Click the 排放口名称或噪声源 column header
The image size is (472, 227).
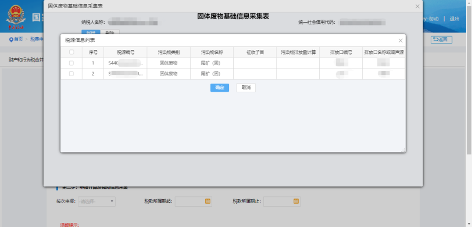tap(384, 52)
